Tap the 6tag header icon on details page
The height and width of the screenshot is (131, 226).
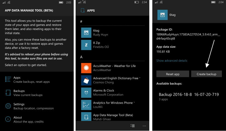(x=162, y=15)
